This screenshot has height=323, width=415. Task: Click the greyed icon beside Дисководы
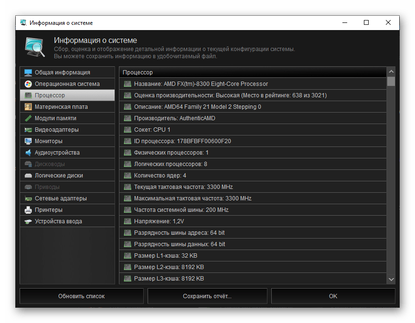click(x=28, y=164)
